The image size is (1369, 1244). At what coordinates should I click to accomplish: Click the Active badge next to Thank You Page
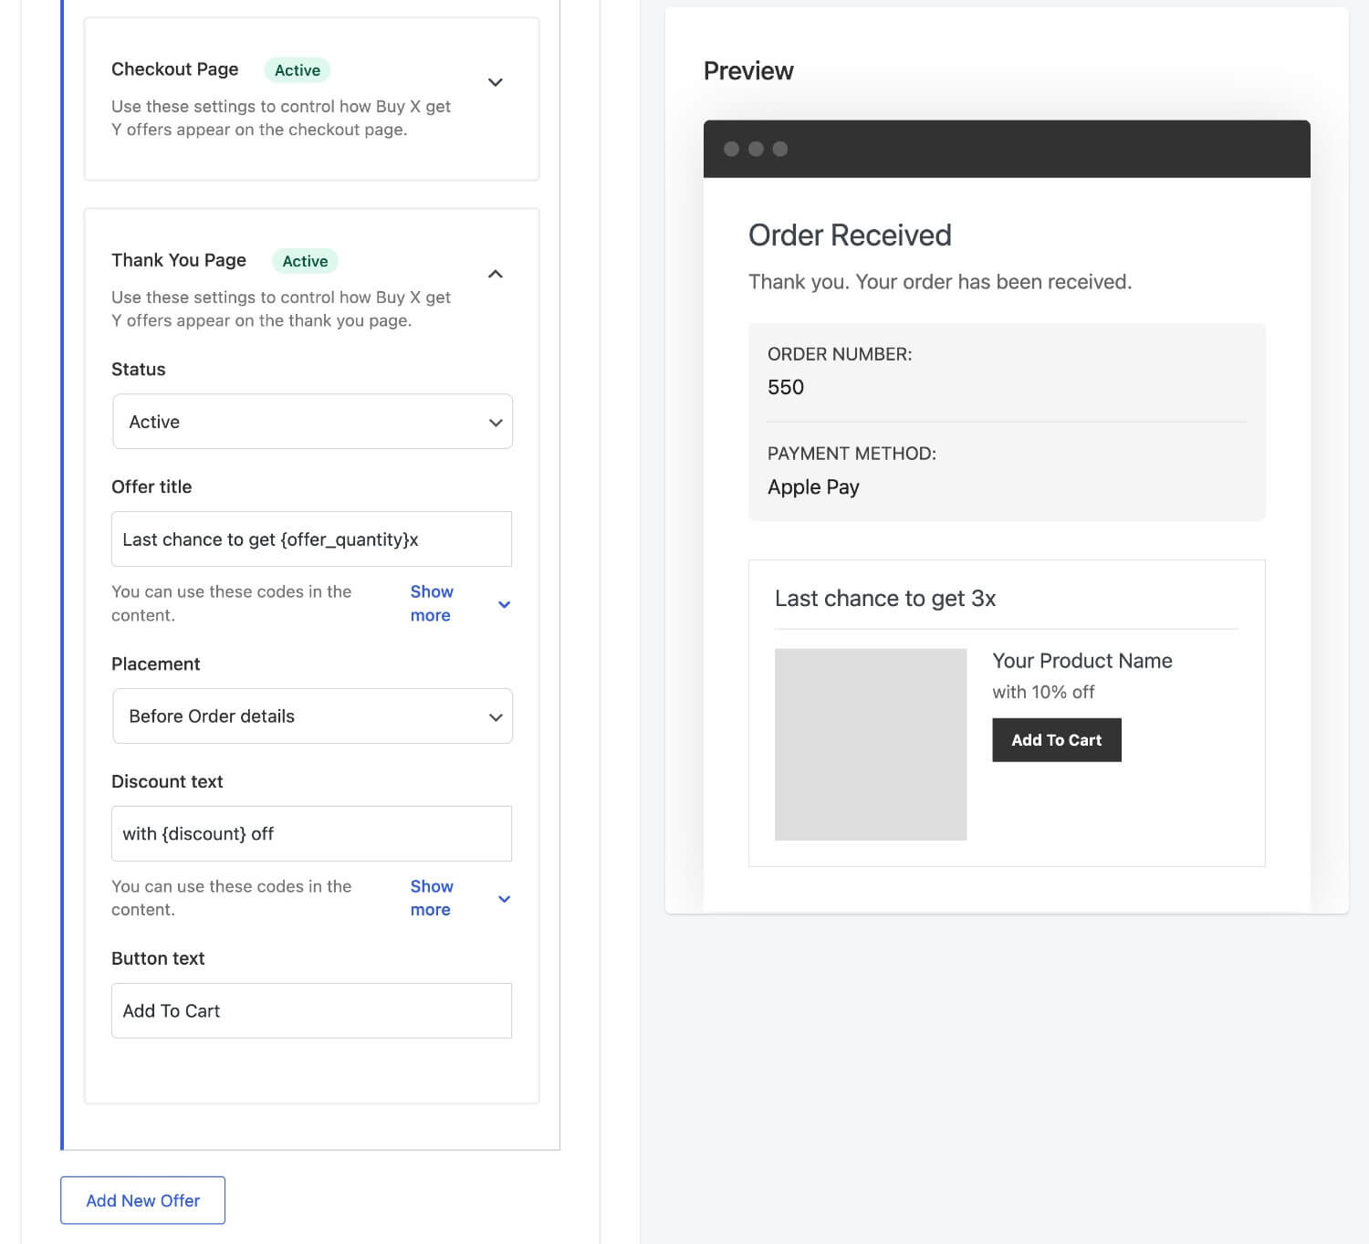(x=305, y=261)
